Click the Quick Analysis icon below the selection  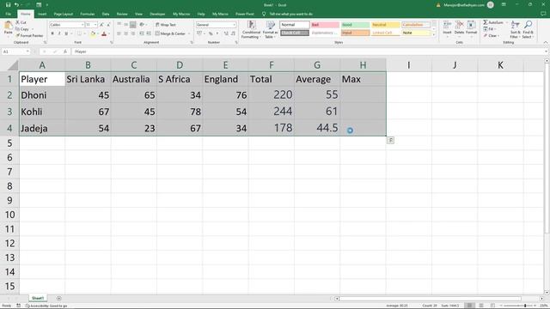pos(390,140)
